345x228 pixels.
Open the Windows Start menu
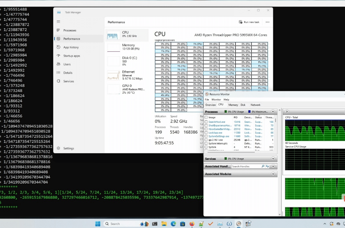[x=98, y=224]
